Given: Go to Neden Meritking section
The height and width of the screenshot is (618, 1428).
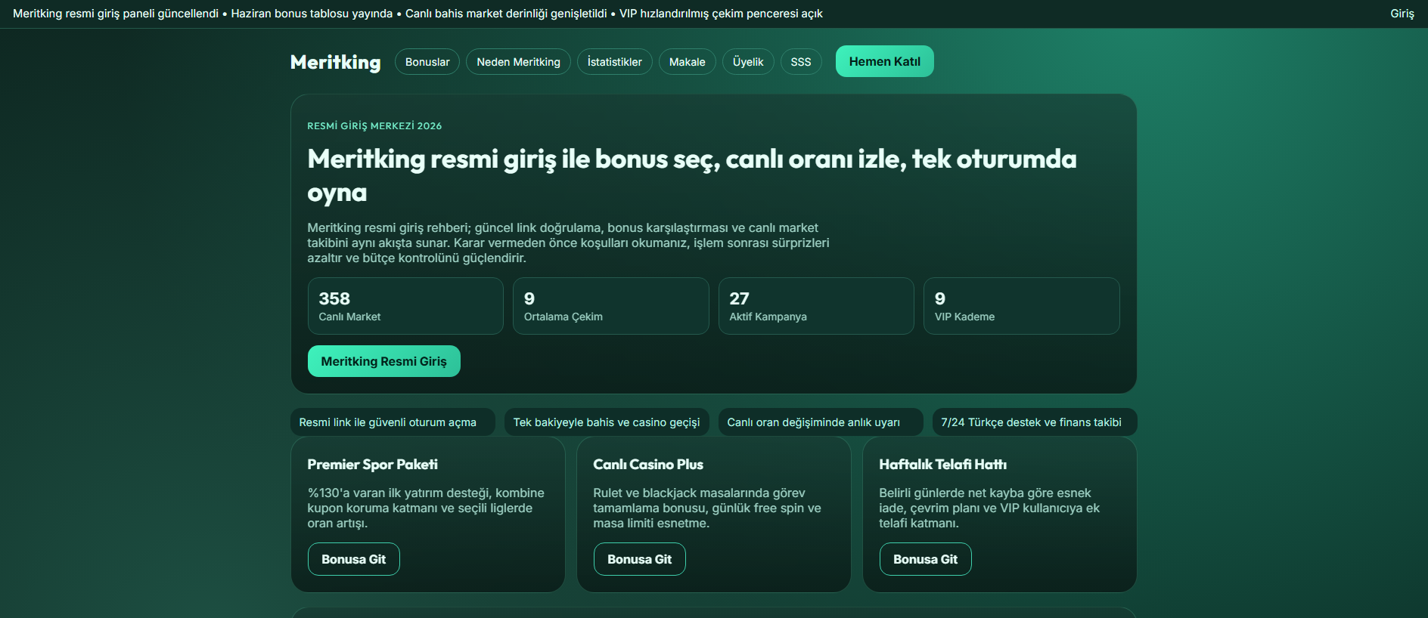Looking at the screenshot, I should [518, 62].
